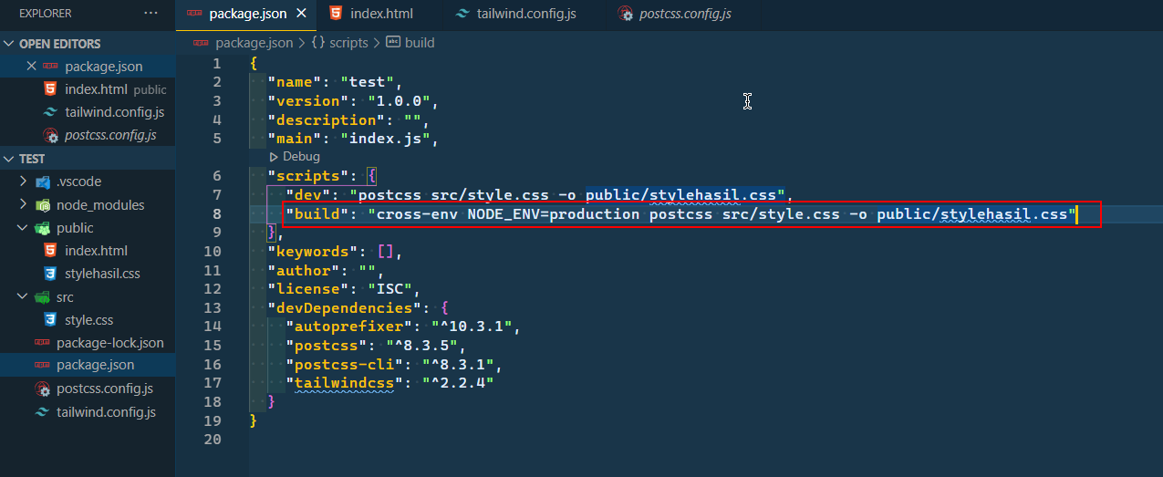The height and width of the screenshot is (477, 1163).
Task: Click the scripts breadcrumb item
Action: pyautogui.click(x=348, y=43)
